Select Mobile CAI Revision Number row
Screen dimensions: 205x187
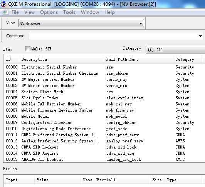point(104,104)
